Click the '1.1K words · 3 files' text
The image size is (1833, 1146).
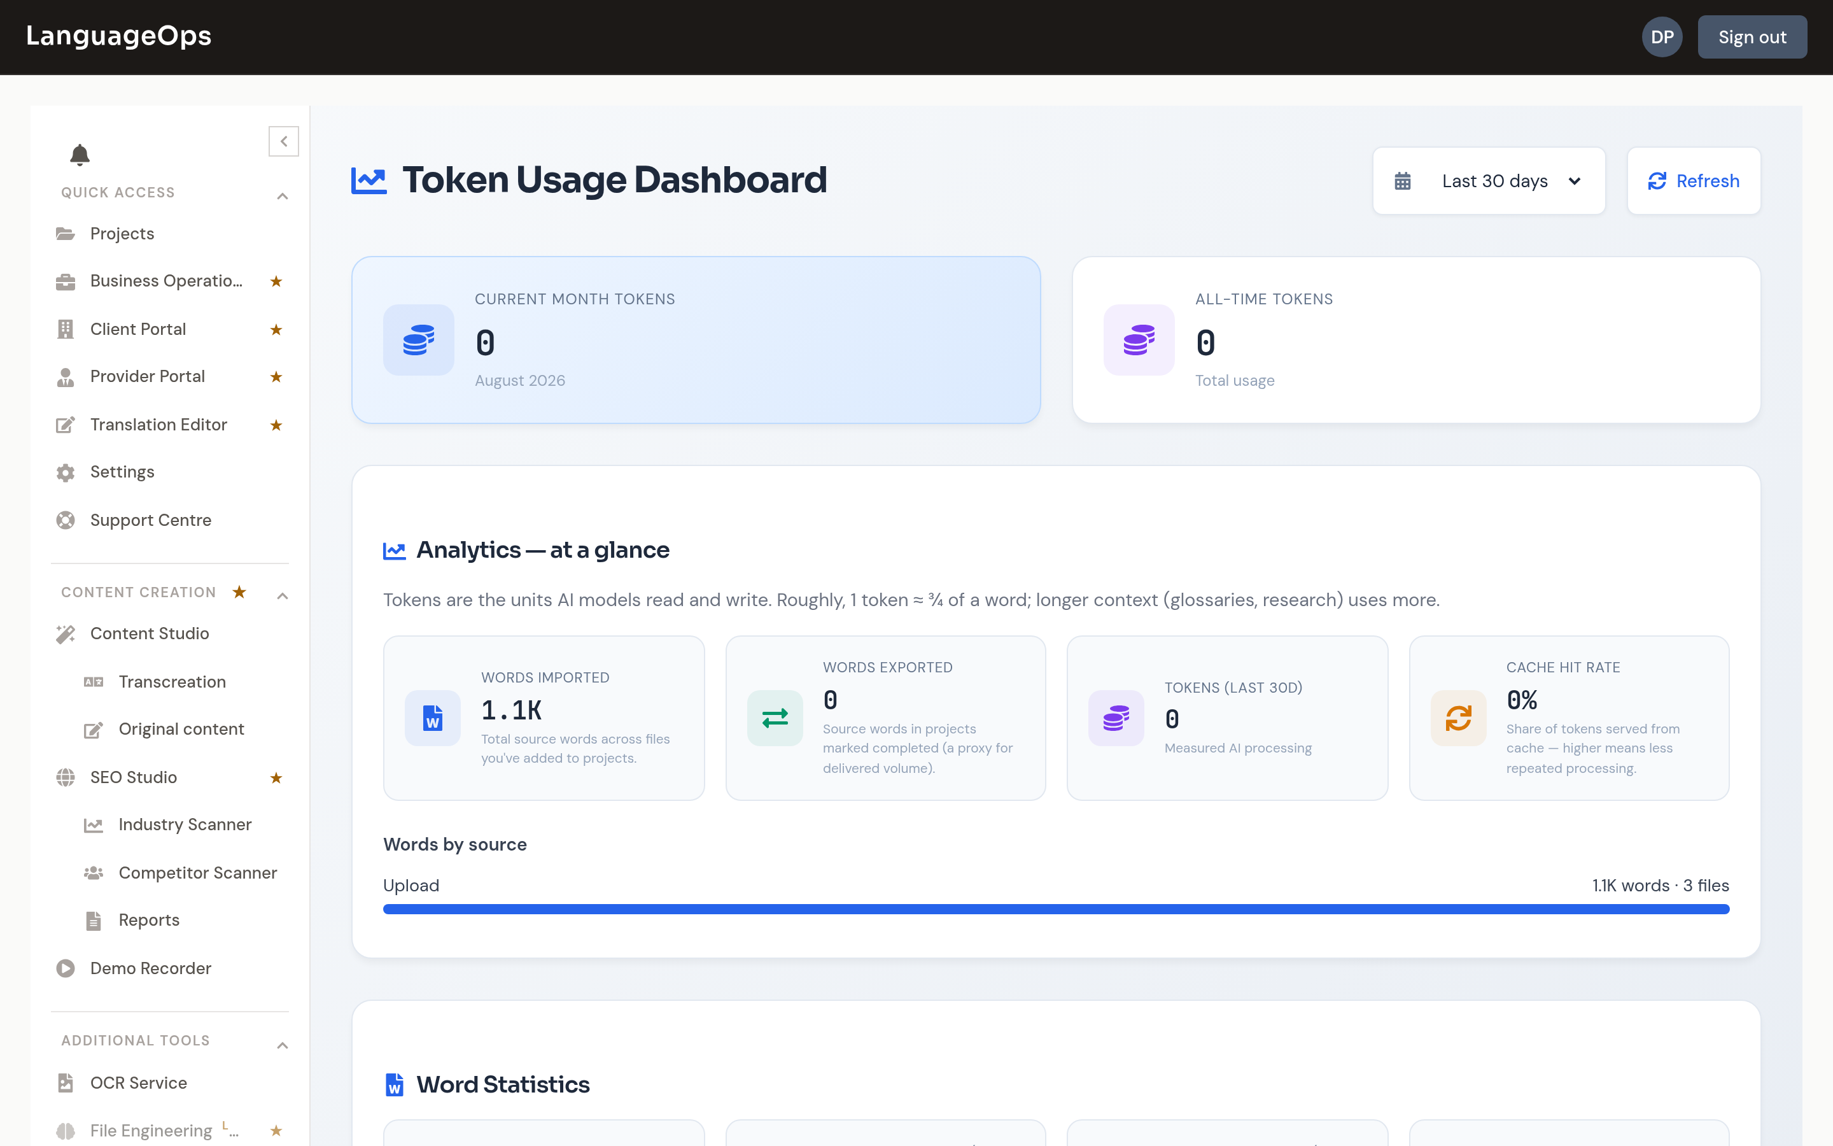pyautogui.click(x=1661, y=885)
